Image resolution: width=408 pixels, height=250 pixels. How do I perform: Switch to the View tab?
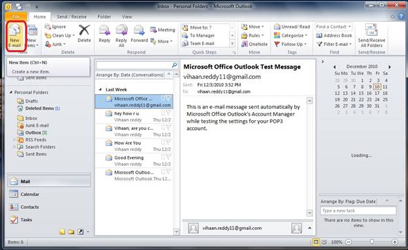(x=127, y=16)
